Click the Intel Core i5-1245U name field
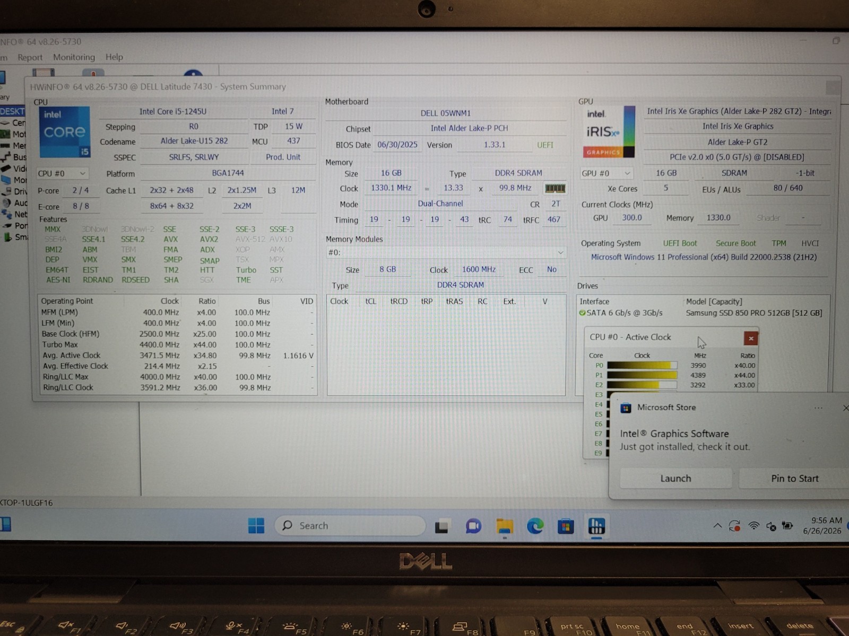Image resolution: width=849 pixels, height=636 pixels. point(173,112)
